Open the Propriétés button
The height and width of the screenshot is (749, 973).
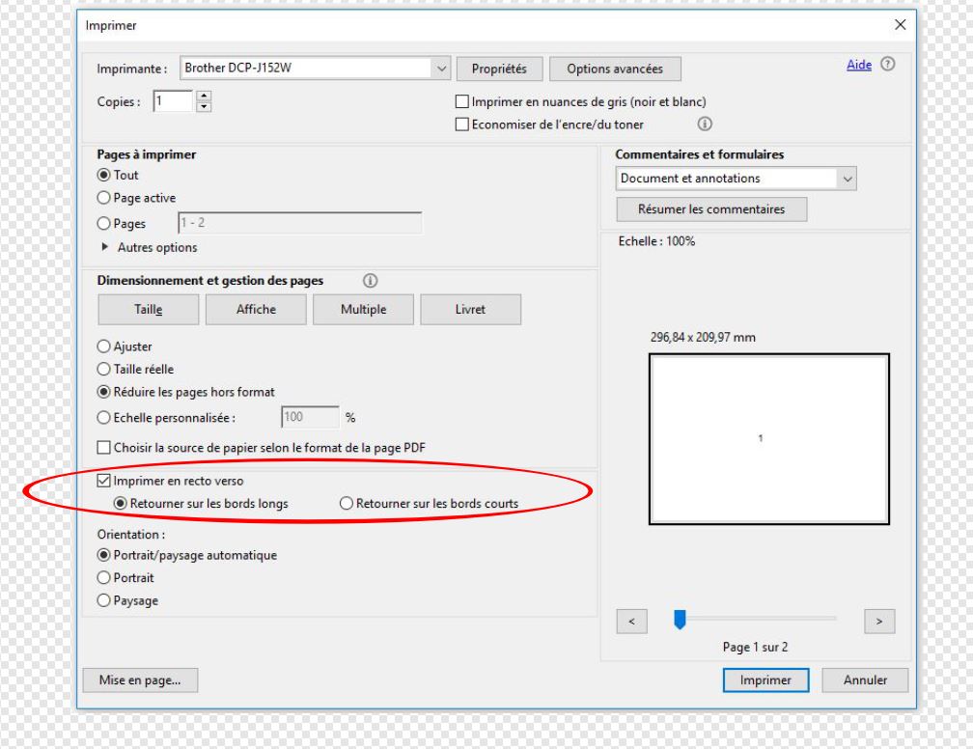point(500,69)
